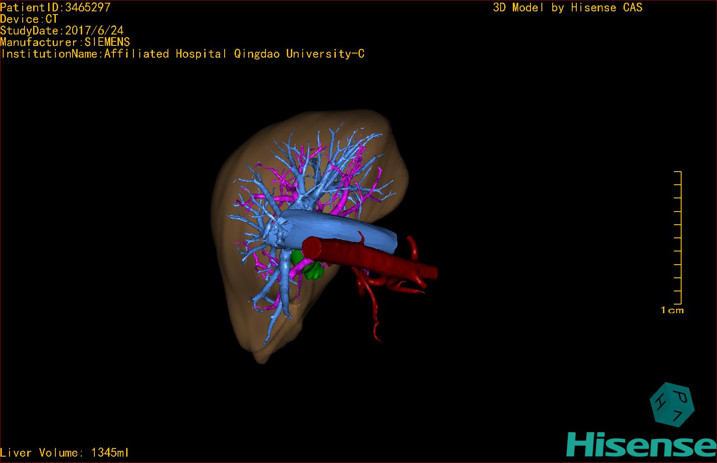Click the Manufacturer:SIEMENS text

point(65,42)
